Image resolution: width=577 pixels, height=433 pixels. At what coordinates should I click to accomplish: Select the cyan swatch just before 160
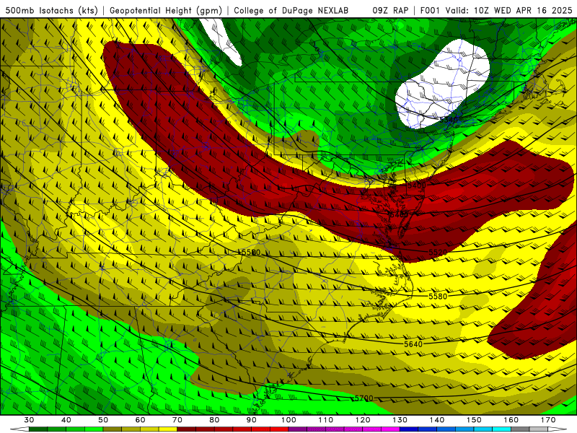[x=502, y=429]
